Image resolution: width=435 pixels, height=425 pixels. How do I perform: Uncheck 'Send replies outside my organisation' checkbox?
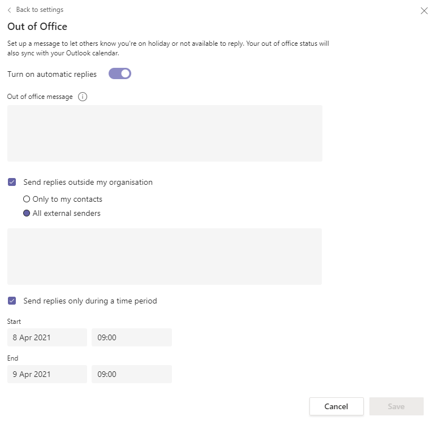click(x=12, y=182)
